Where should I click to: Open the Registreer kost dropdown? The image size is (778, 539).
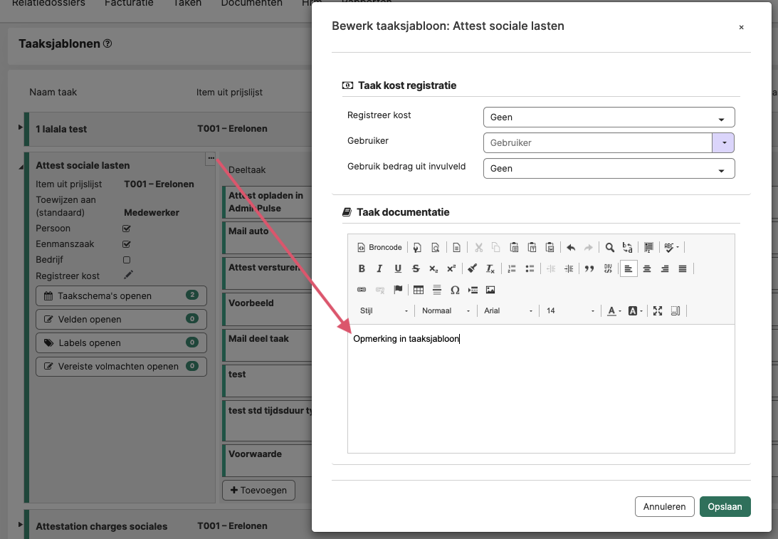609,117
